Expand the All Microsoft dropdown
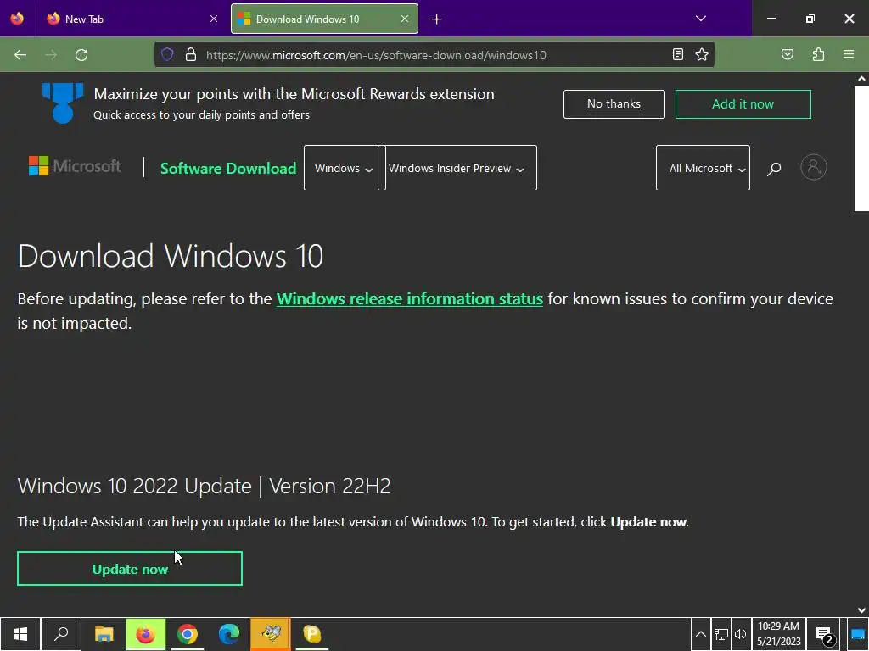This screenshot has width=869, height=651. [x=703, y=169]
